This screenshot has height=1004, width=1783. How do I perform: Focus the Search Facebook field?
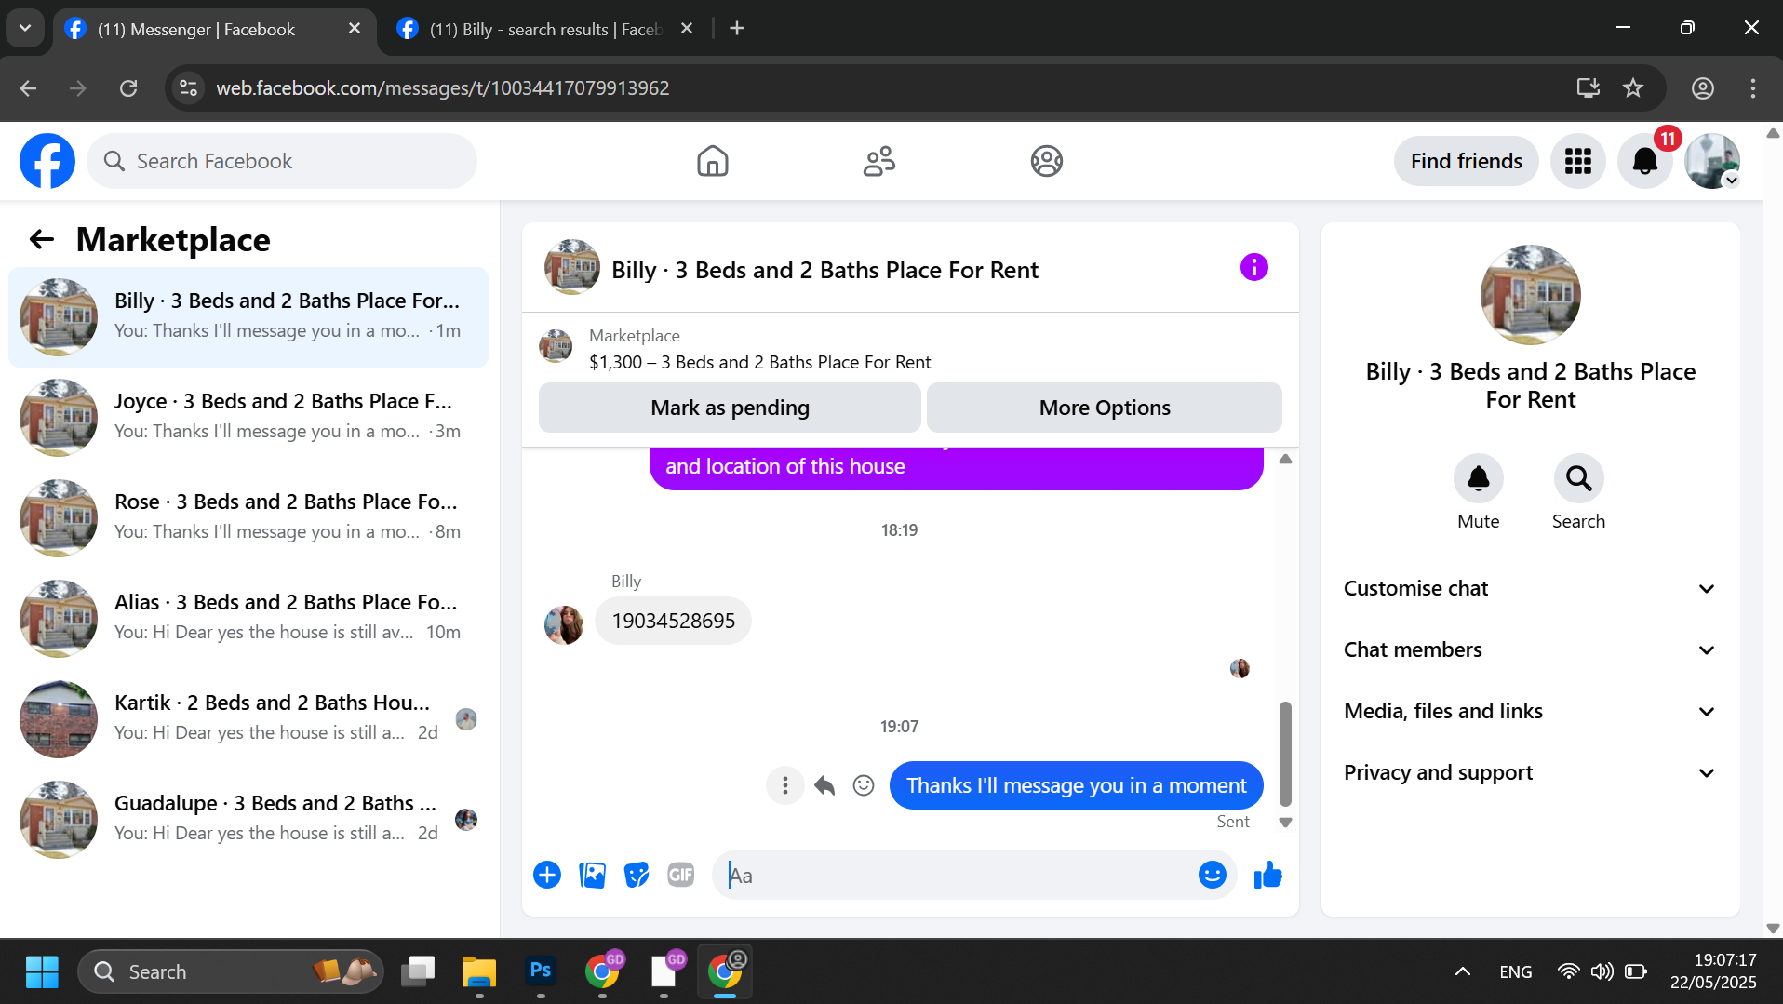[x=282, y=161]
